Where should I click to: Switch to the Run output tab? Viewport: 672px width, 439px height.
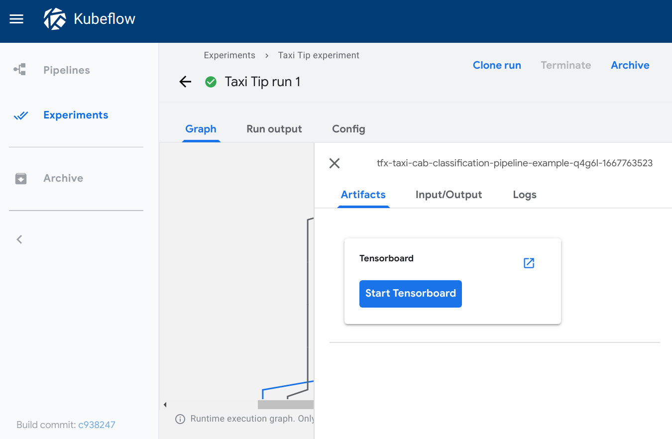coord(274,128)
